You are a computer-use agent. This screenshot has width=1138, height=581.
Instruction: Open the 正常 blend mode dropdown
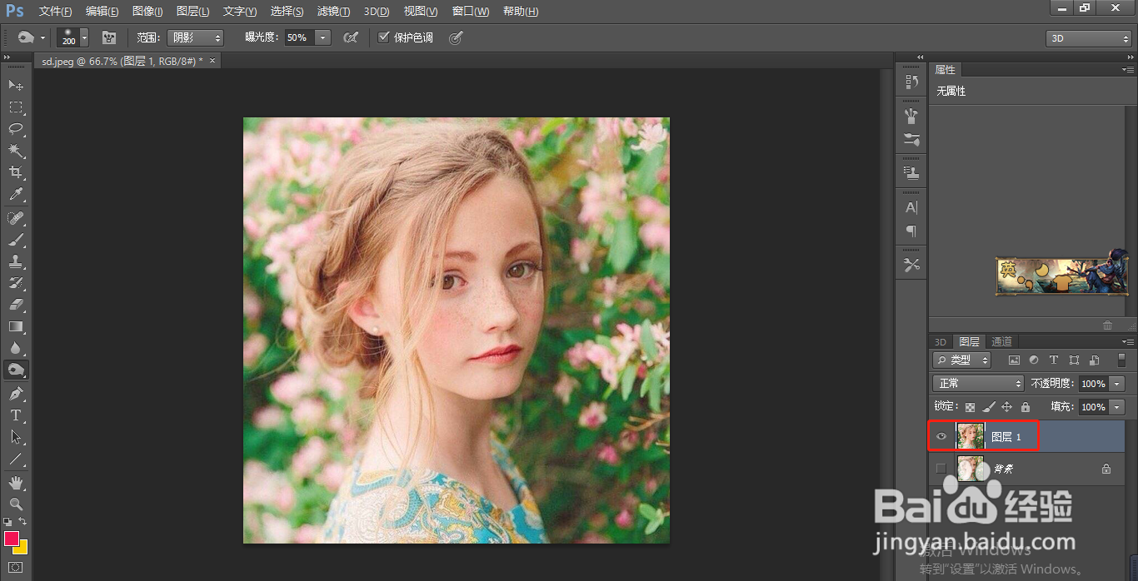point(978,384)
